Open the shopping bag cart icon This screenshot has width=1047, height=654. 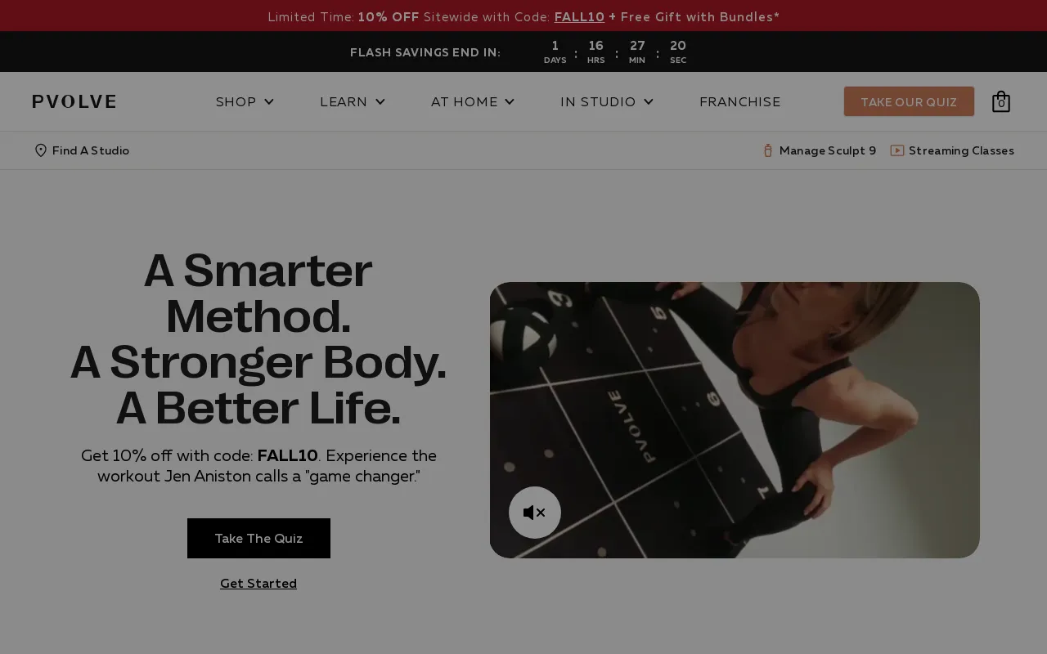pyautogui.click(x=1000, y=101)
